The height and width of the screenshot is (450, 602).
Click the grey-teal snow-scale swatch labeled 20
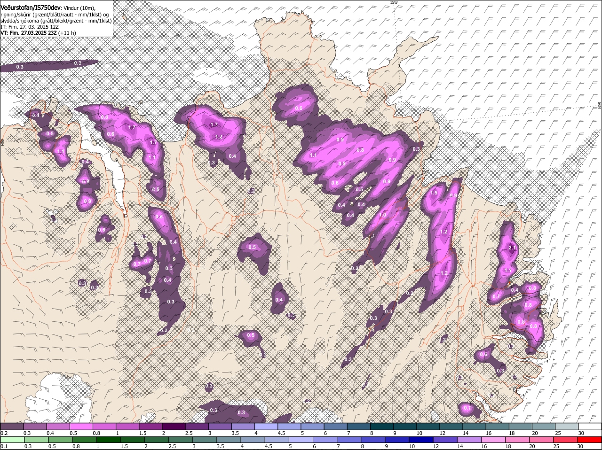click(543, 427)
